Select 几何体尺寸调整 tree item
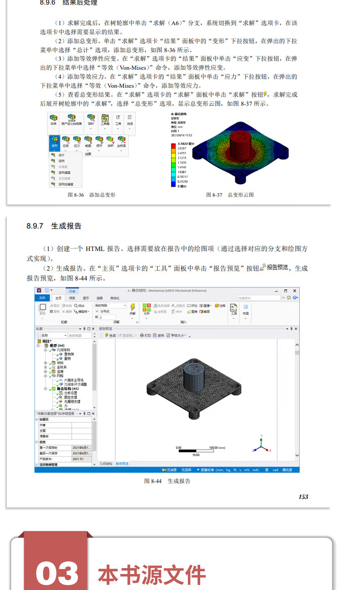 [75, 384]
